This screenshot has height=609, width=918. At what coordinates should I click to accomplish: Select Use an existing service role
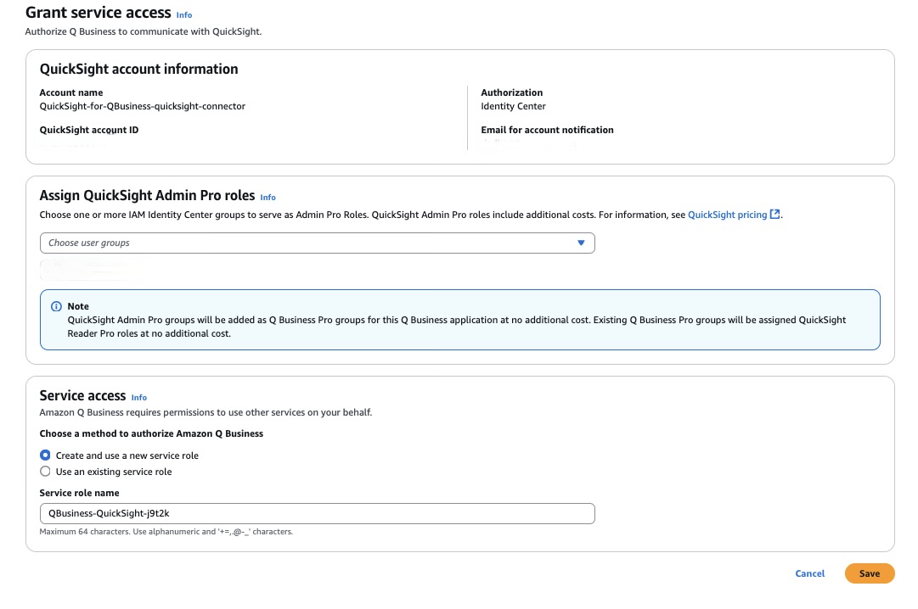[45, 472]
